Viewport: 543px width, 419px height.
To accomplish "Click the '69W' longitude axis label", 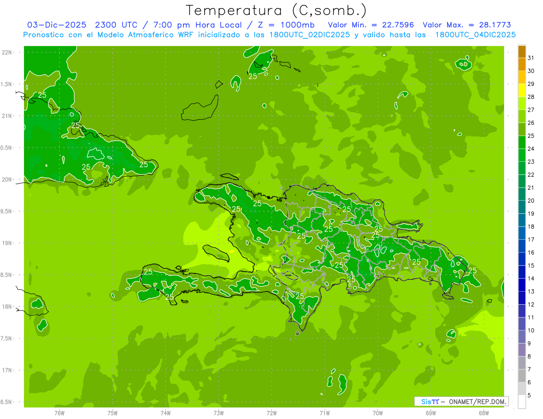I will click(x=430, y=413).
